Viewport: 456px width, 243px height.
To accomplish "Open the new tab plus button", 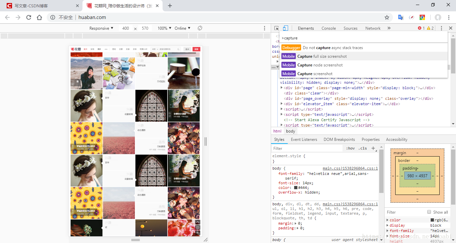I will click(170, 6).
